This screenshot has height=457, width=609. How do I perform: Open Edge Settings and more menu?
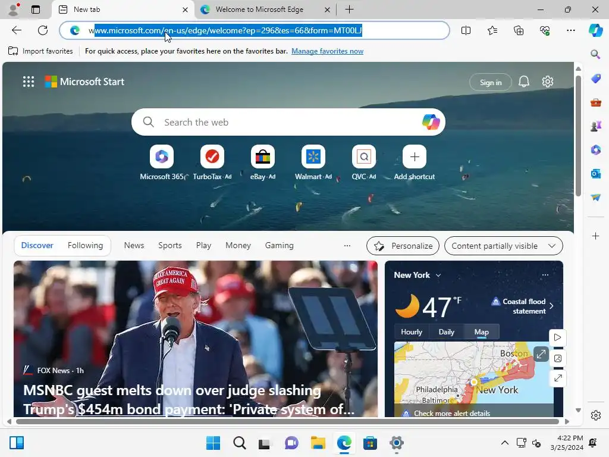pyautogui.click(x=571, y=30)
